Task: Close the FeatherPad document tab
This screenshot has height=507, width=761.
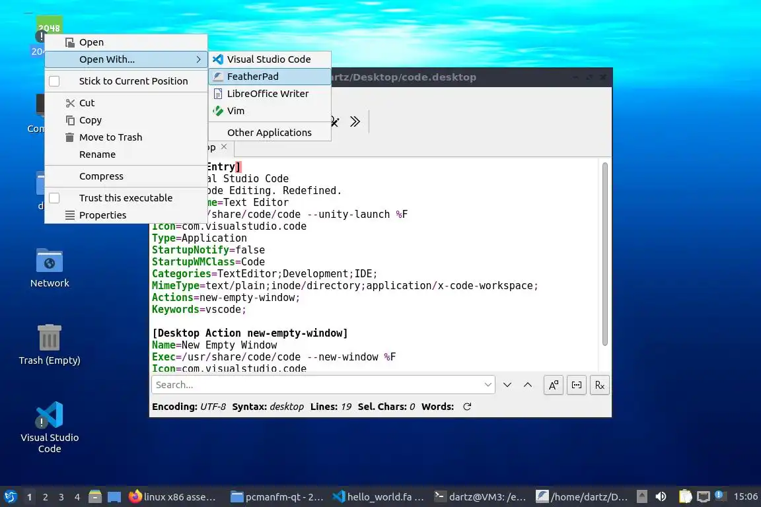Action: click(224, 147)
